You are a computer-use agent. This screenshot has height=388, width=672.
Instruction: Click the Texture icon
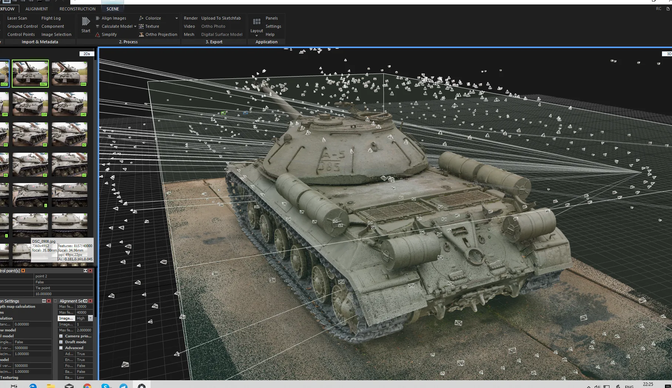[141, 26]
